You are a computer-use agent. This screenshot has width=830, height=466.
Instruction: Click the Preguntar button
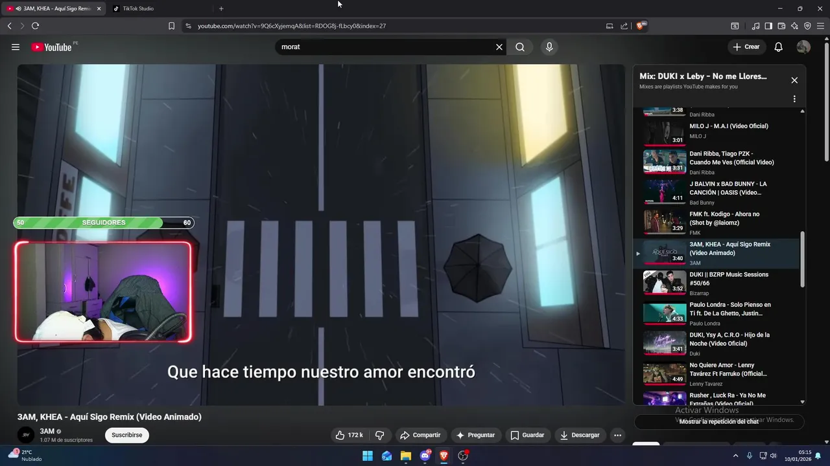click(475, 435)
